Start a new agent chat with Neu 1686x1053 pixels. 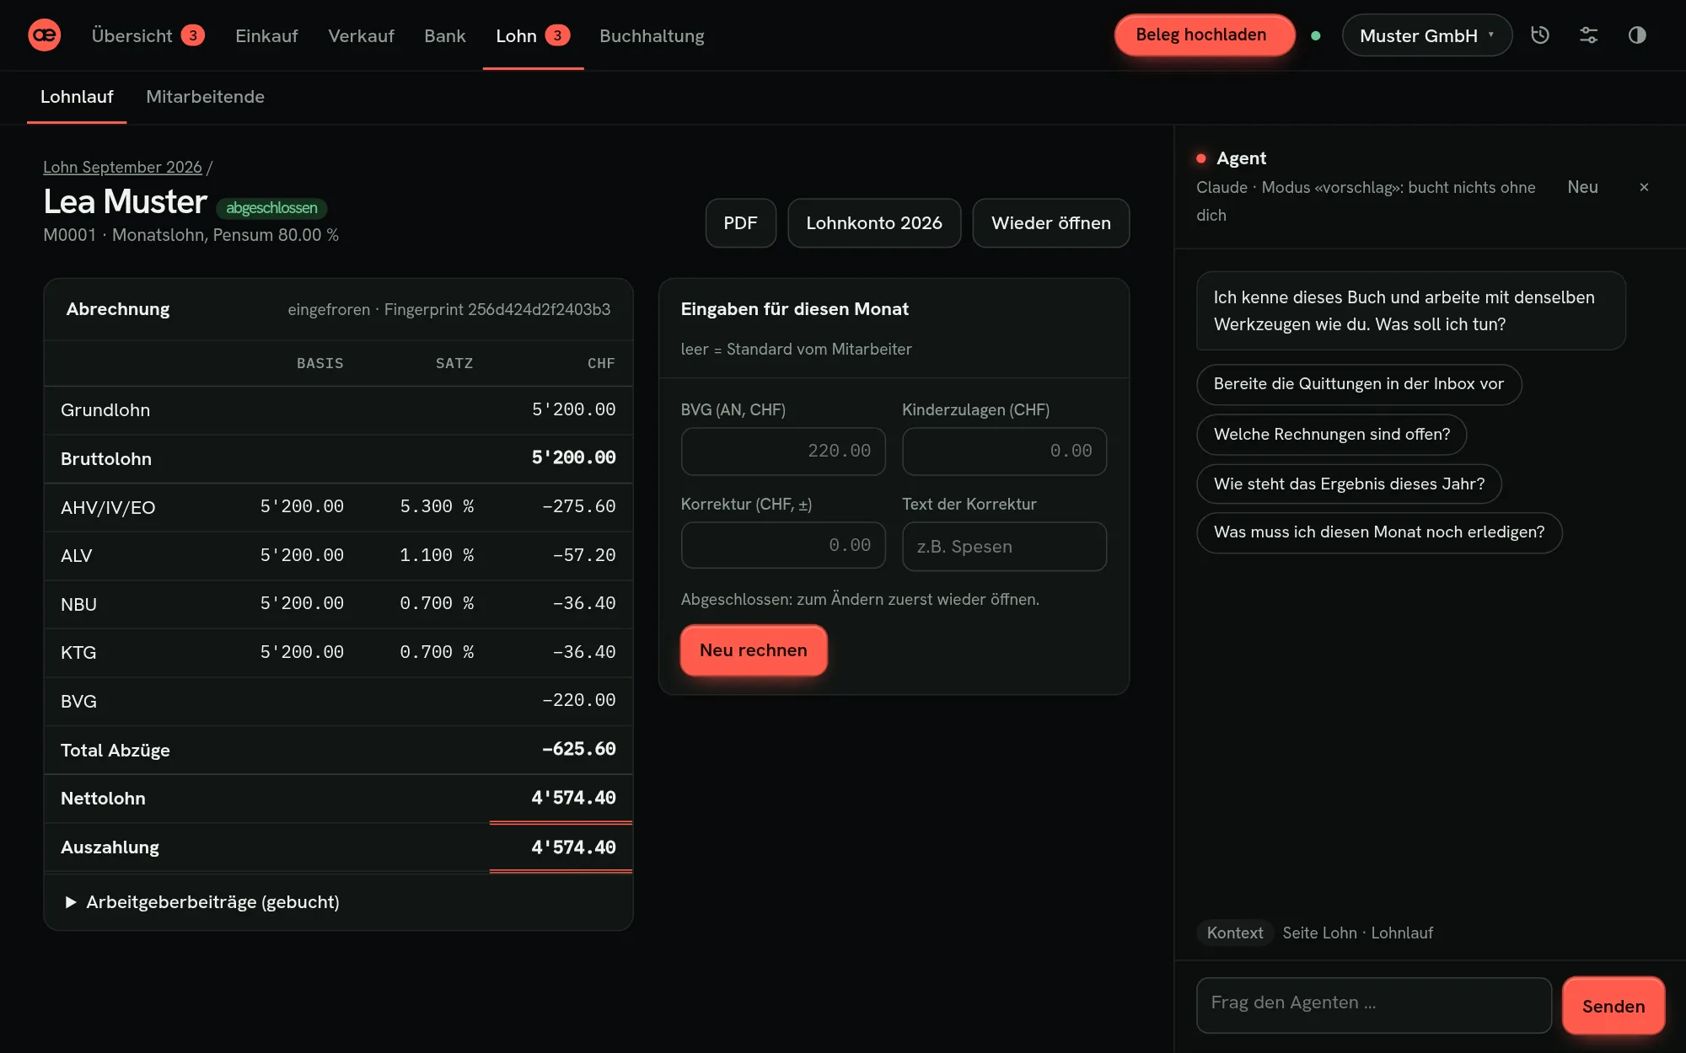(x=1582, y=187)
